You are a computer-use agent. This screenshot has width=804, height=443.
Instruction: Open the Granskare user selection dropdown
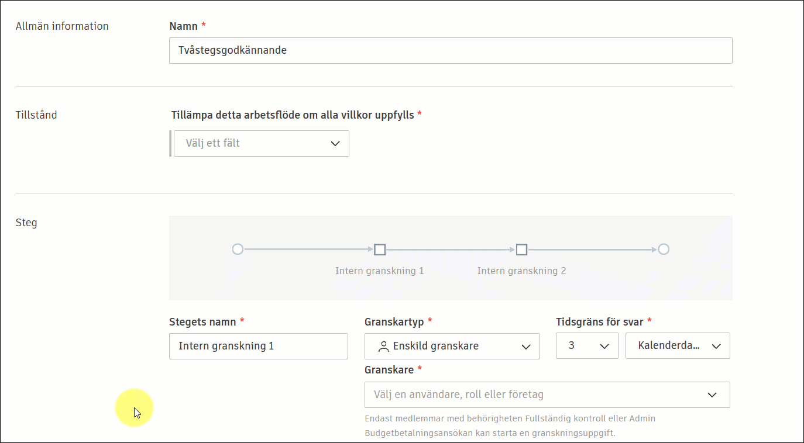[x=547, y=394]
